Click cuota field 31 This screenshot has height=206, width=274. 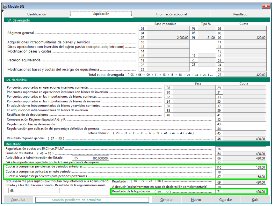pos(241,92)
